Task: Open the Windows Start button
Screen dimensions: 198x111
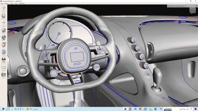Action: 195,109
